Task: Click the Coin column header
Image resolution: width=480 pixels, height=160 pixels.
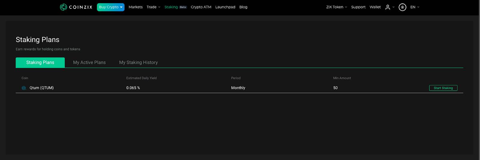Action: (25, 78)
